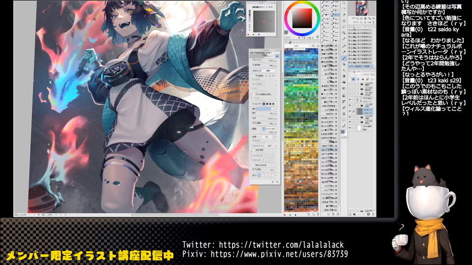This screenshot has width=472, height=265.
Task: Click the color set delete color trash icon
Action: pyautogui.click(x=318, y=214)
